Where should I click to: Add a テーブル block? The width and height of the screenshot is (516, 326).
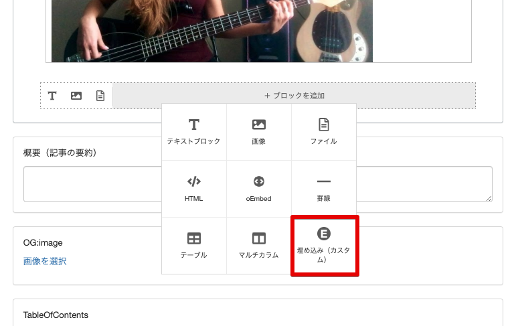click(x=193, y=245)
